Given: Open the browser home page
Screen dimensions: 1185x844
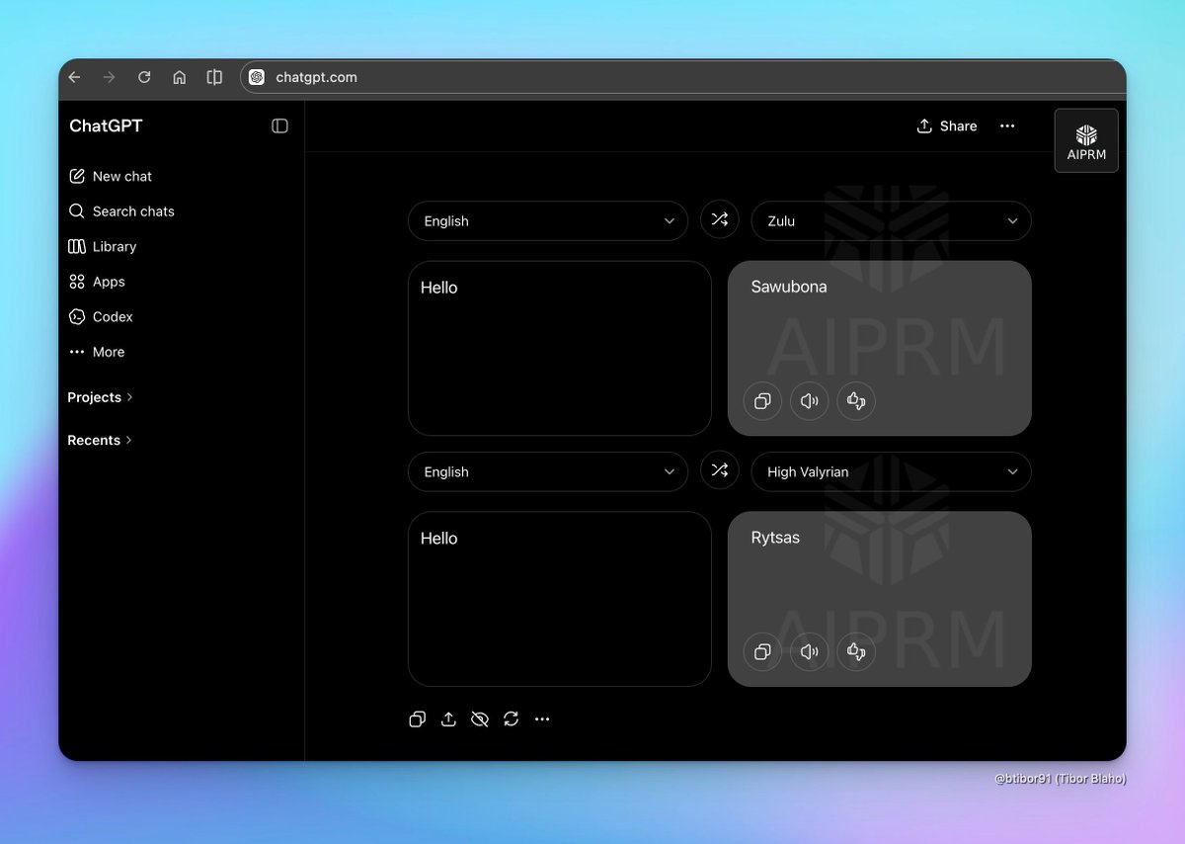Looking at the screenshot, I should (x=179, y=77).
